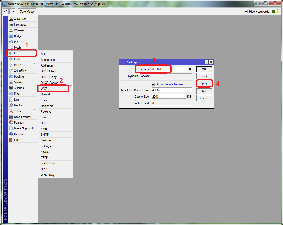This screenshot has width=283, height=225.
Task: Click the System gear icon
Action: point(11,82)
